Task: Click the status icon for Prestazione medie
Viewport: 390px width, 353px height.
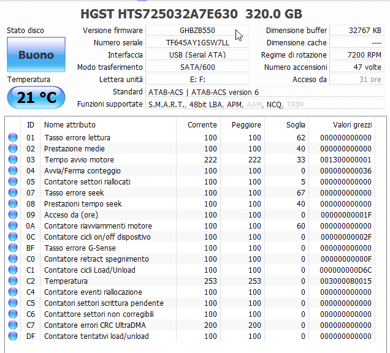Action: click(x=13, y=149)
